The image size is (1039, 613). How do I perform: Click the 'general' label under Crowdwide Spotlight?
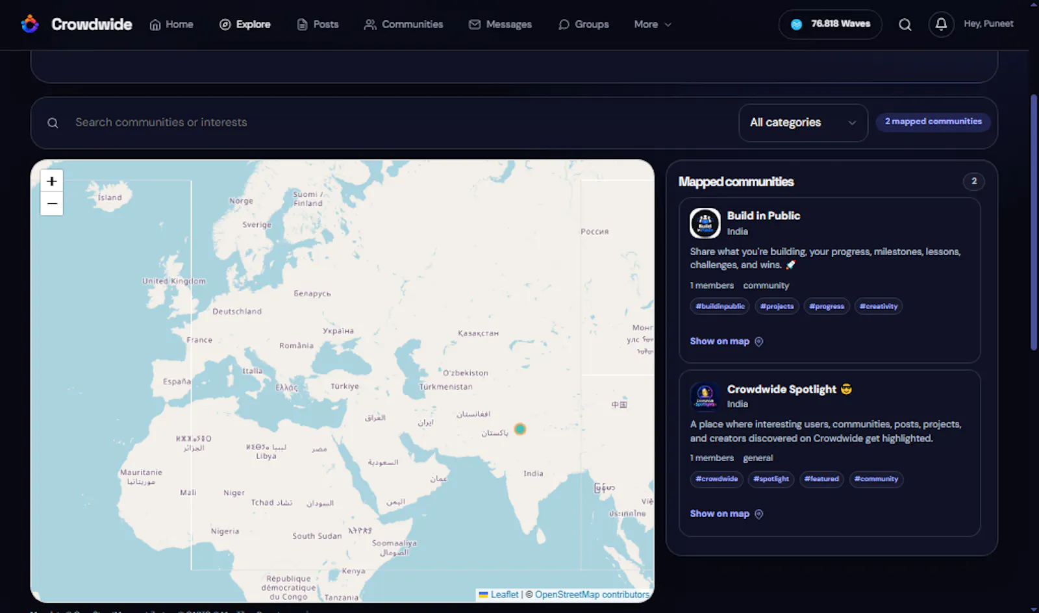tap(758, 458)
